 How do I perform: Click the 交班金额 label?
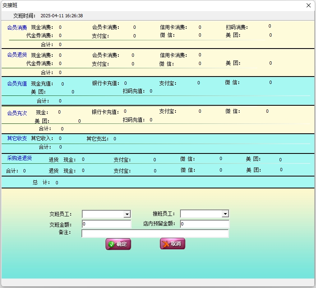tap(60, 225)
